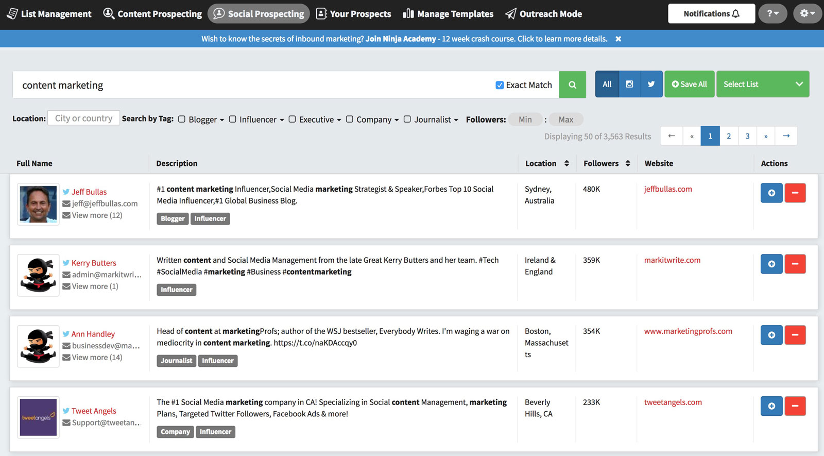Click Save All button

pyautogui.click(x=689, y=84)
